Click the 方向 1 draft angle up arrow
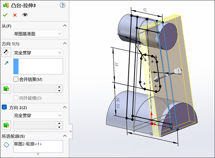 (59, 87)
